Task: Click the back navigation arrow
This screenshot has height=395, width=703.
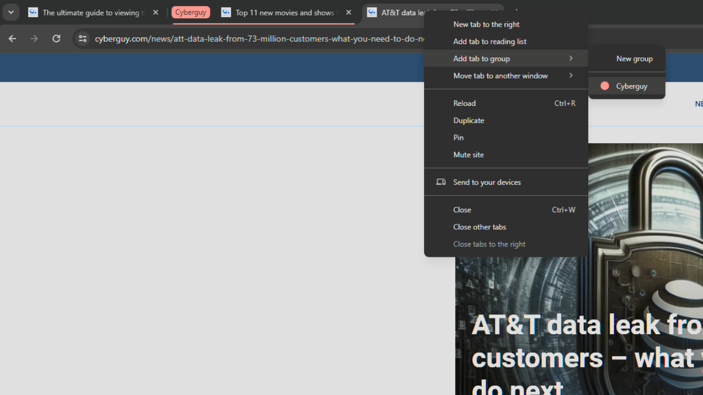Action: (12, 39)
